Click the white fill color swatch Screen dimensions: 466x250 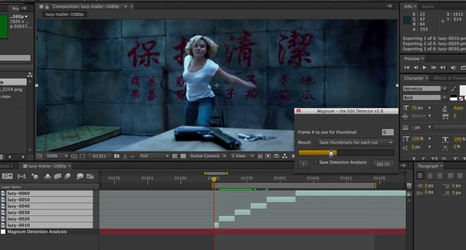(x=463, y=90)
